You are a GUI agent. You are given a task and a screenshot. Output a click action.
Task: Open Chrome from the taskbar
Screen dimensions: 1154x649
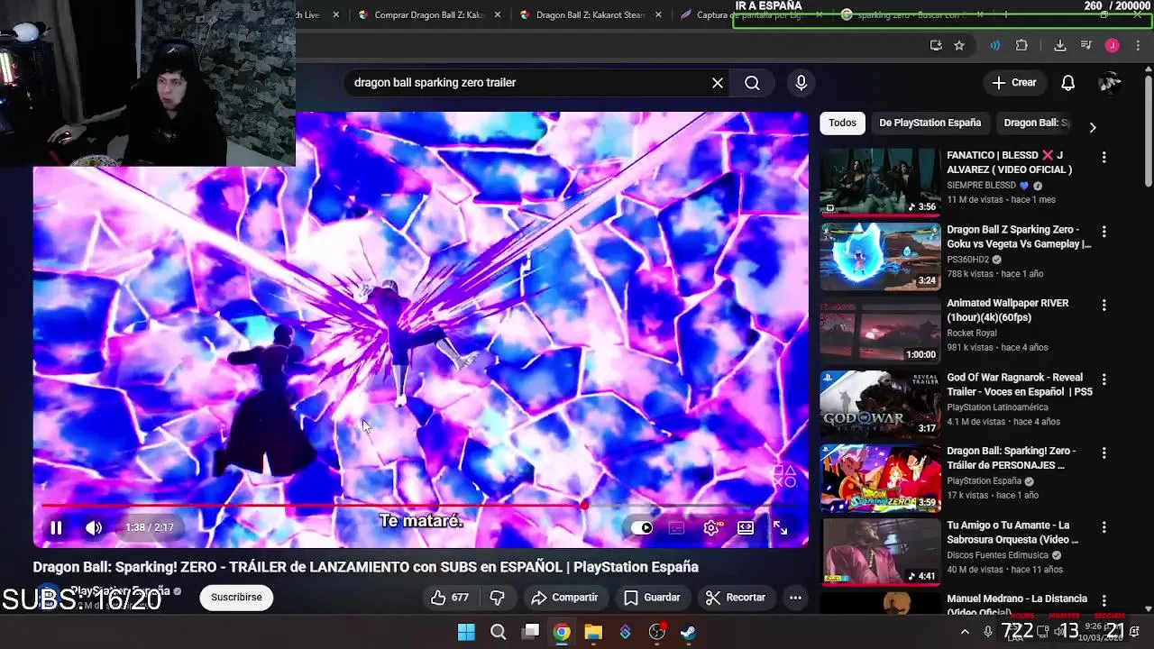click(x=562, y=632)
